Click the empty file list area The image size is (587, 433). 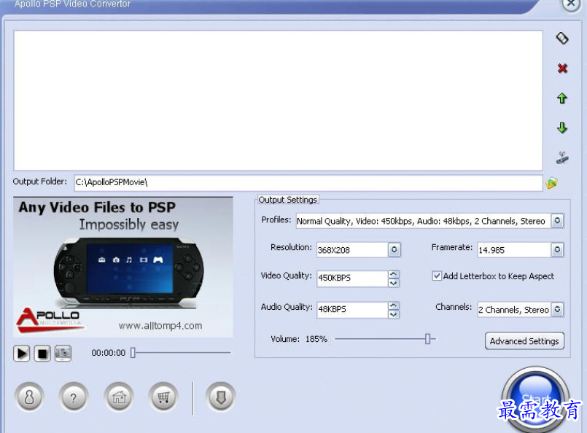click(x=278, y=101)
